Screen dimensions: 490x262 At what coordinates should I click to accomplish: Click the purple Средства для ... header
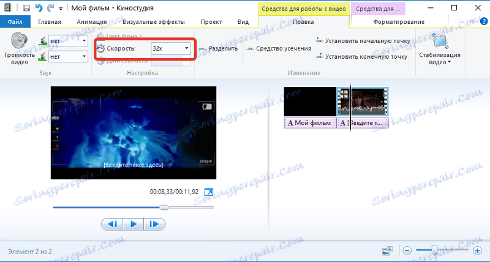tap(378, 9)
